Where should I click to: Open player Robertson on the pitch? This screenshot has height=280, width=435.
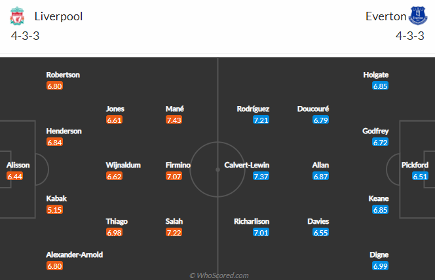tap(63, 75)
